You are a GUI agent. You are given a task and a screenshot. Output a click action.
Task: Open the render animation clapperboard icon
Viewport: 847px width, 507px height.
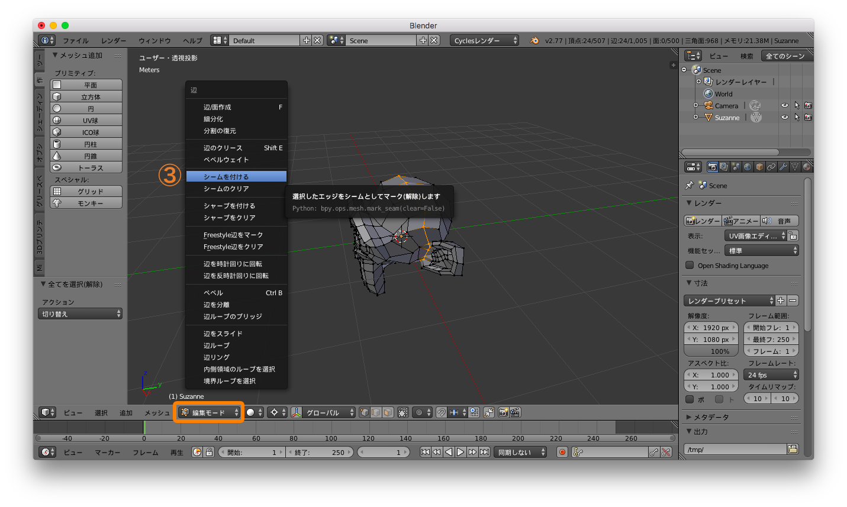[x=515, y=412]
